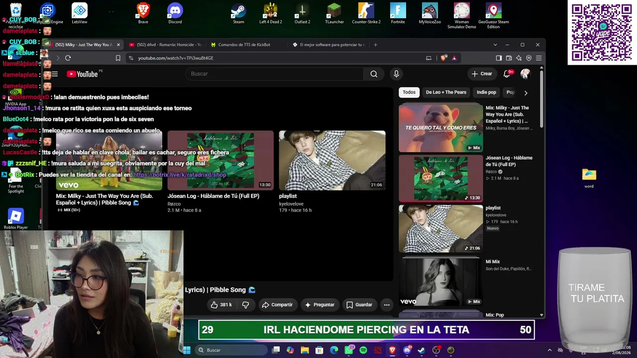The width and height of the screenshot is (637, 358).
Task: Open TLauncher Minecraft desktop icon
Action: click(x=334, y=14)
